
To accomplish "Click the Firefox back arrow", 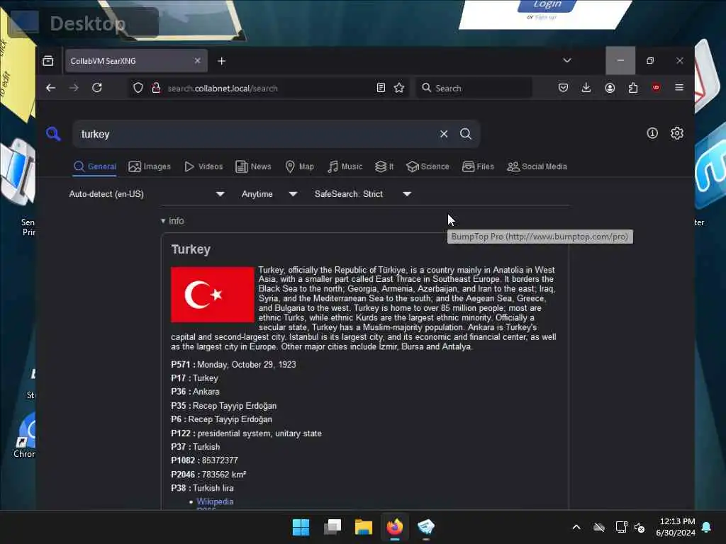I will (x=51, y=88).
